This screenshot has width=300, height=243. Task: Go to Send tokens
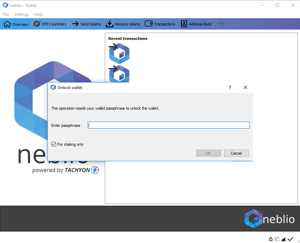[x=86, y=24]
